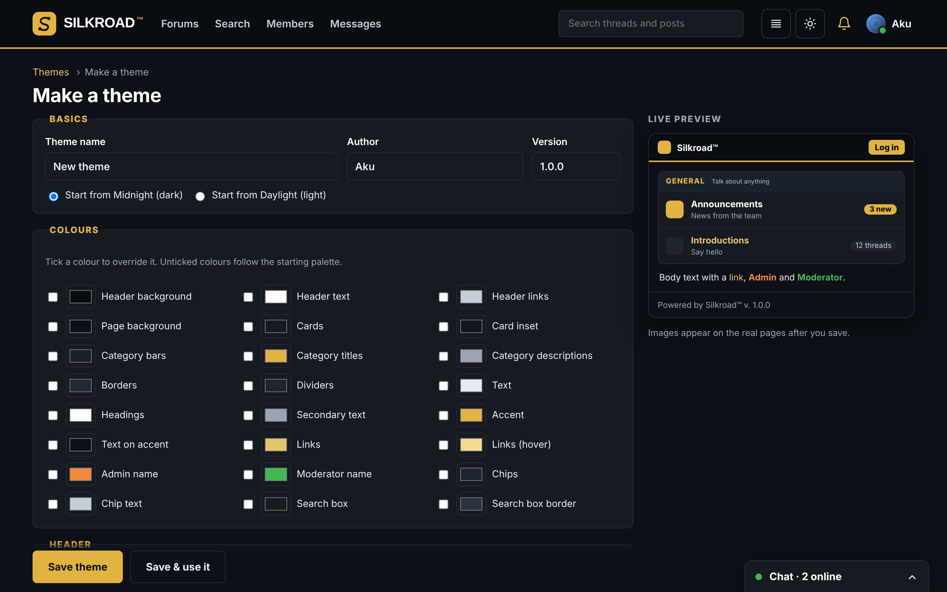Viewport: 947px width, 592px height.
Task: Click the 12 threads chip in preview
Action: (873, 245)
